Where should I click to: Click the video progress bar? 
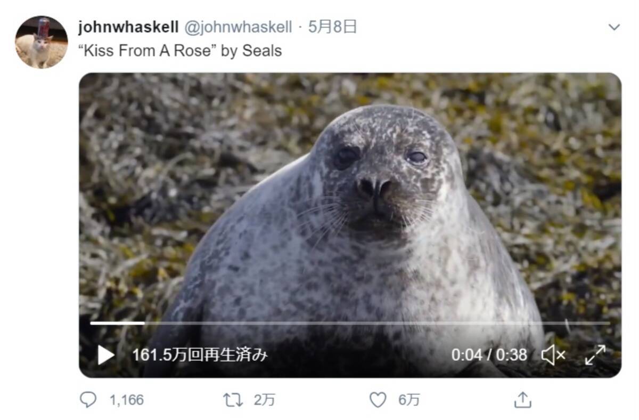[350, 323]
